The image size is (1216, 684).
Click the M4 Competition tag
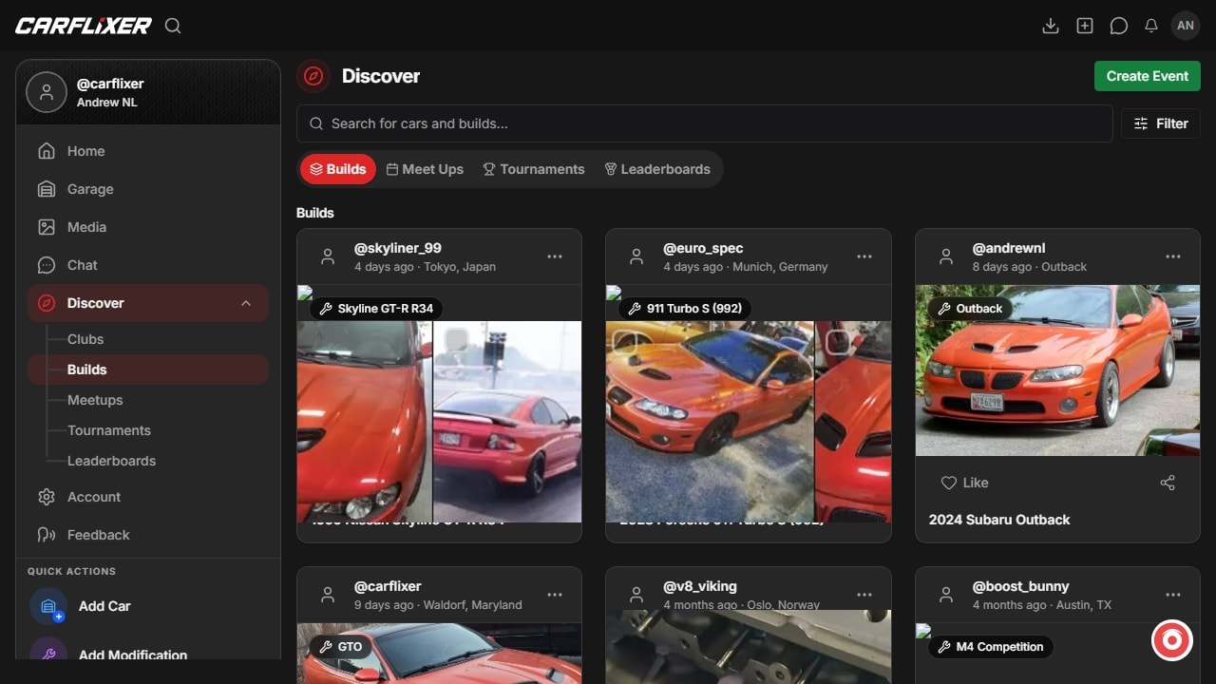pos(991,647)
